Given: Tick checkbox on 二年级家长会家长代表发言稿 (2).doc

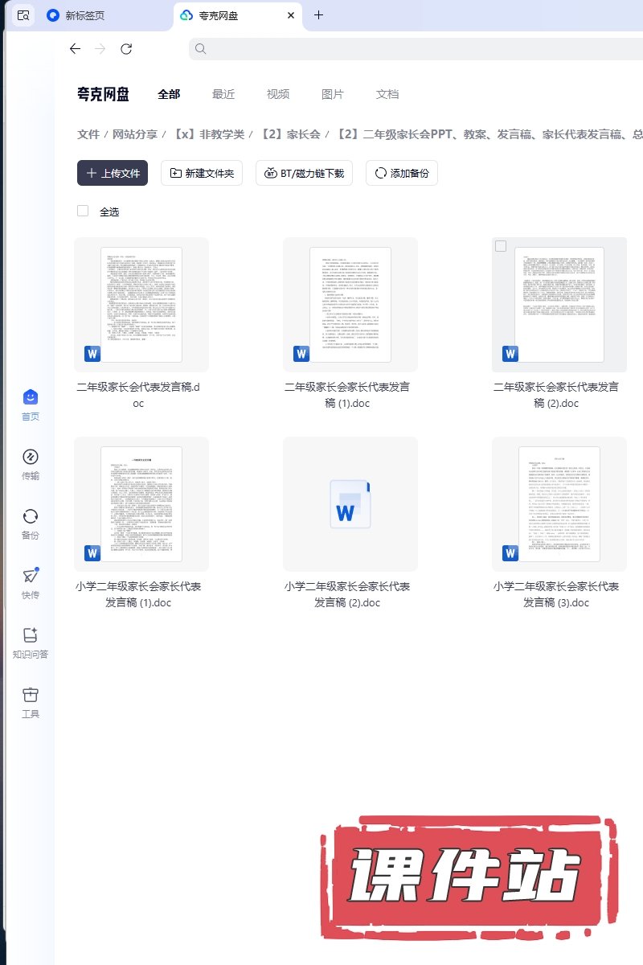Looking at the screenshot, I should click(501, 246).
